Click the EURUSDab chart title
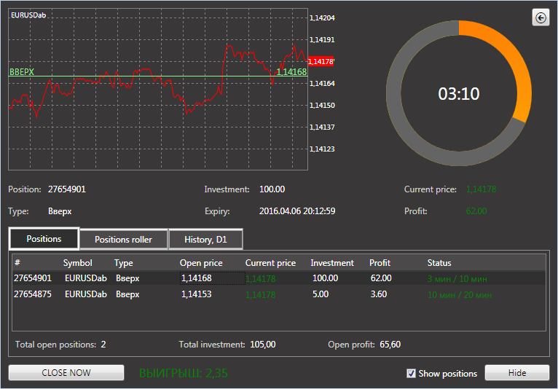 pyautogui.click(x=28, y=15)
